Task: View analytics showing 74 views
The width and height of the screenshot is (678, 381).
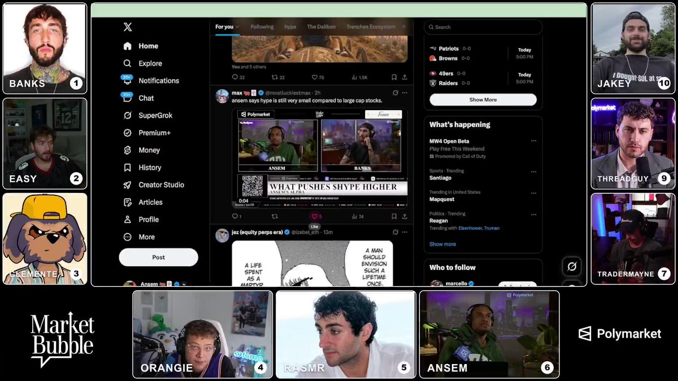Action: (x=358, y=216)
